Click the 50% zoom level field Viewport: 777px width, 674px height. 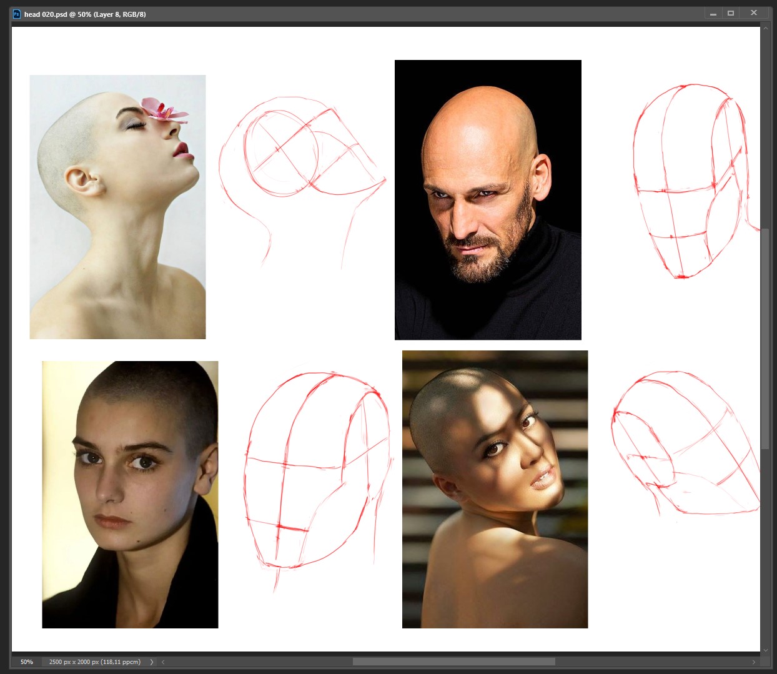pyautogui.click(x=27, y=662)
